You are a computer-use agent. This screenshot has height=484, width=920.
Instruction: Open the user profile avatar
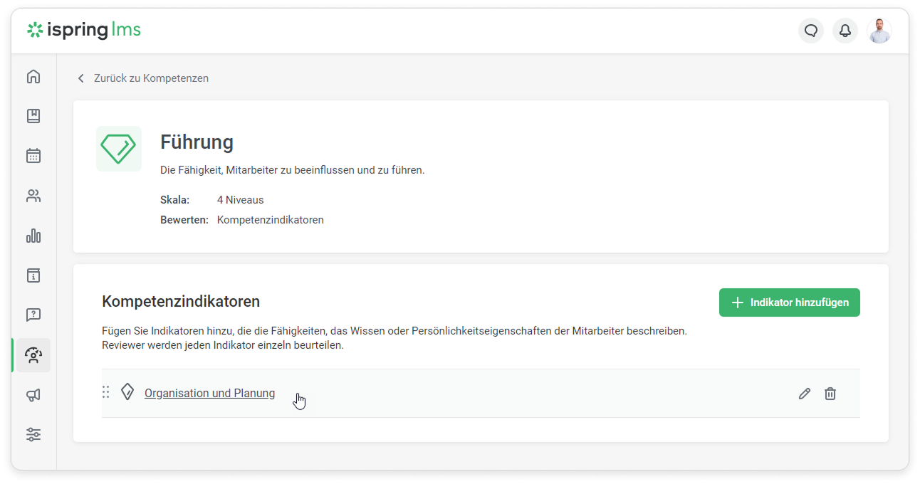[x=879, y=31]
